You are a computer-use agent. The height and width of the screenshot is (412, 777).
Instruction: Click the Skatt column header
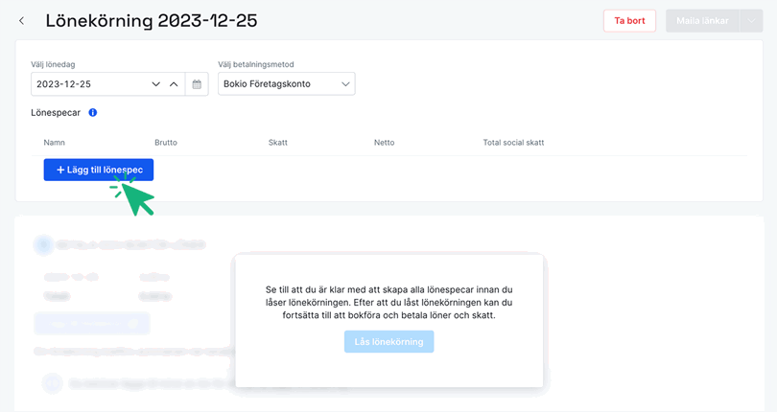point(278,143)
